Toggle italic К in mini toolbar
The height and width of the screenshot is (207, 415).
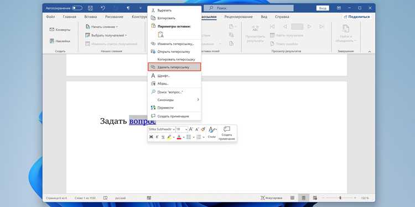coord(157,137)
